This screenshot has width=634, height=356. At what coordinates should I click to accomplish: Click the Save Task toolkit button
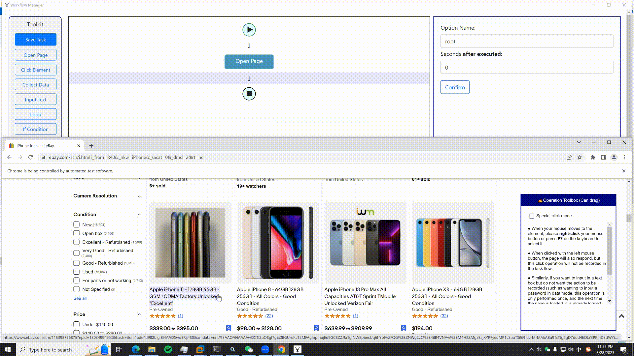35,40
